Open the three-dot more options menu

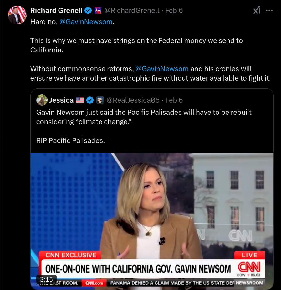tap(269, 10)
